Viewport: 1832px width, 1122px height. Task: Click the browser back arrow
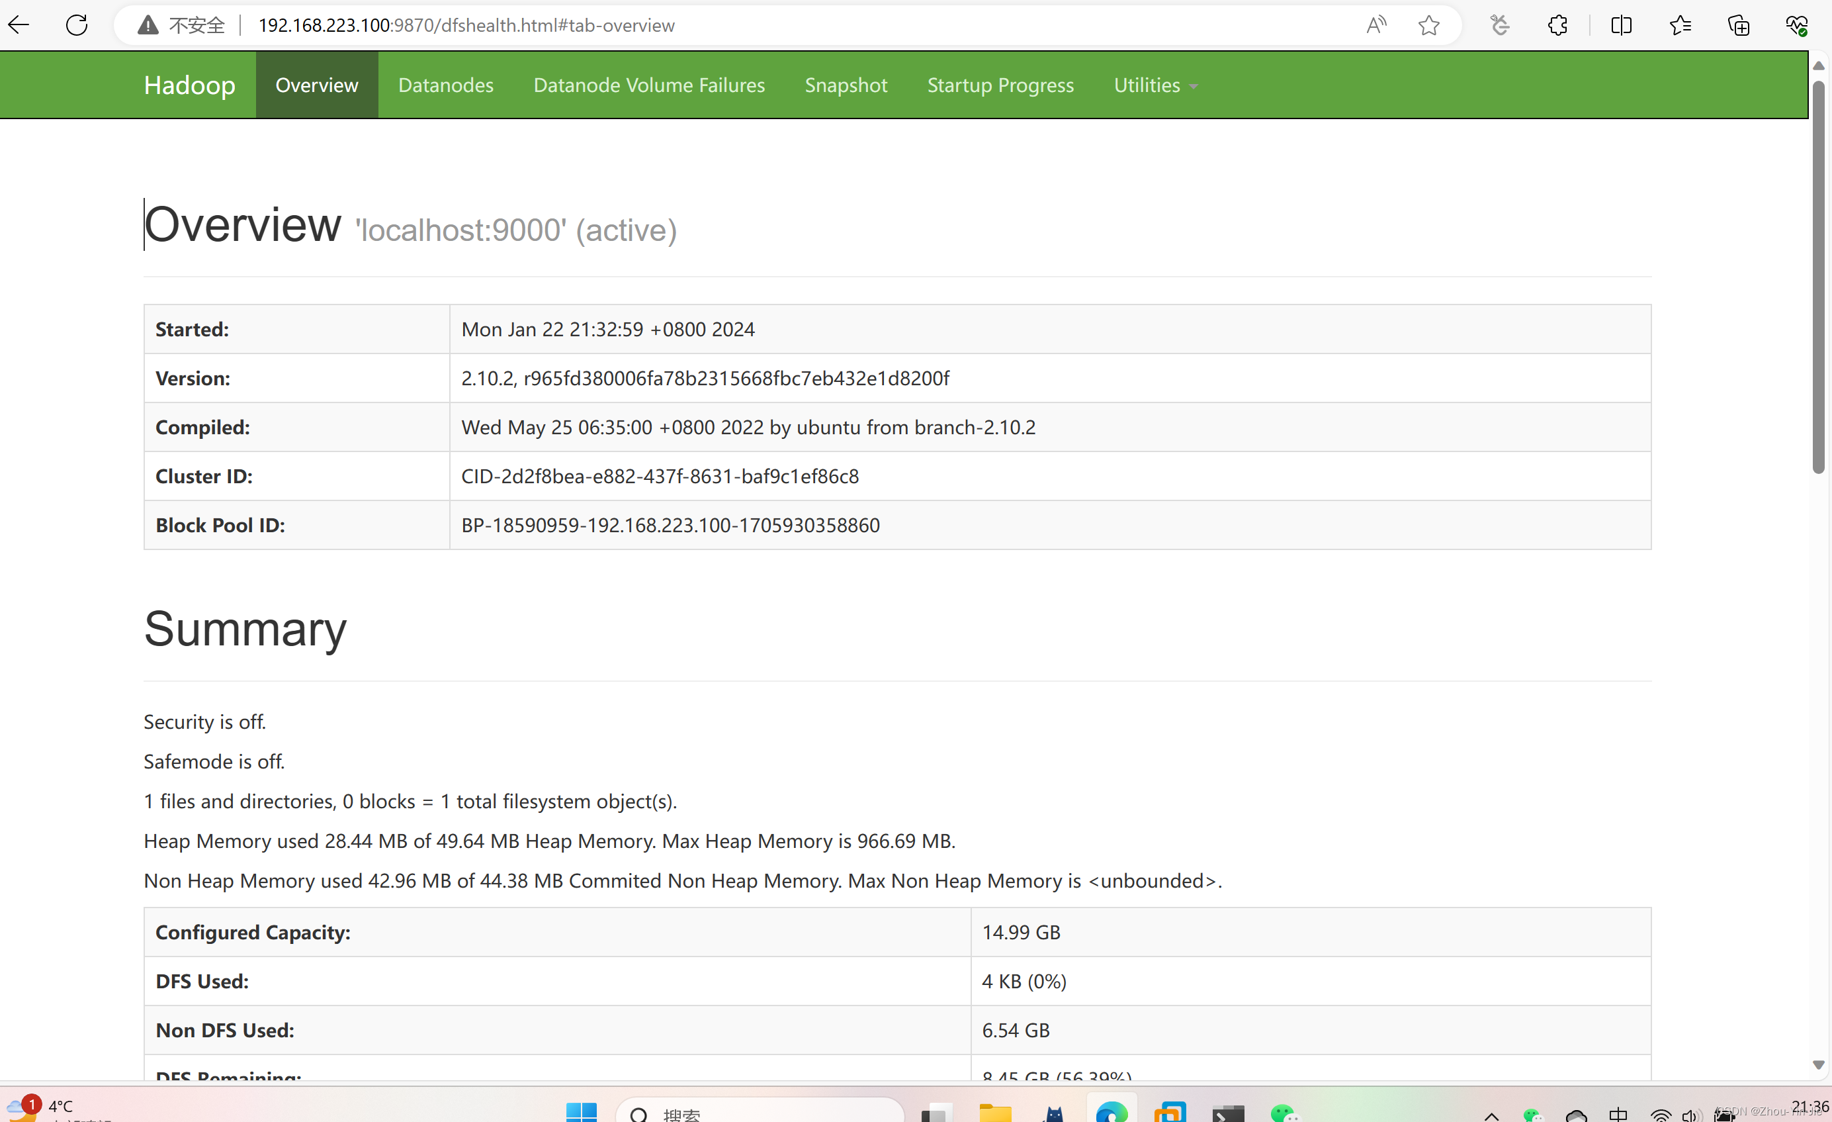click(x=19, y=24)
